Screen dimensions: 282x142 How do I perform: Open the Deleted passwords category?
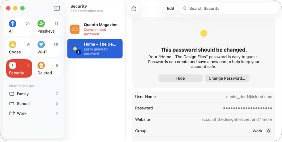point(48,69)
